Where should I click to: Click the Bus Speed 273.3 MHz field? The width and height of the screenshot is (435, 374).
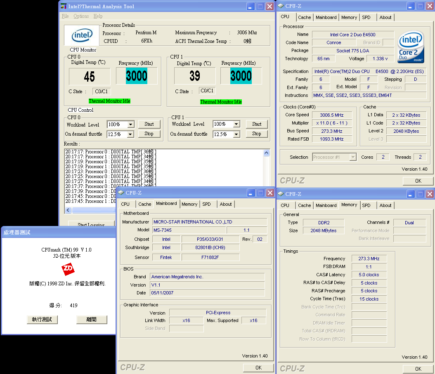[x=332, y=131]
